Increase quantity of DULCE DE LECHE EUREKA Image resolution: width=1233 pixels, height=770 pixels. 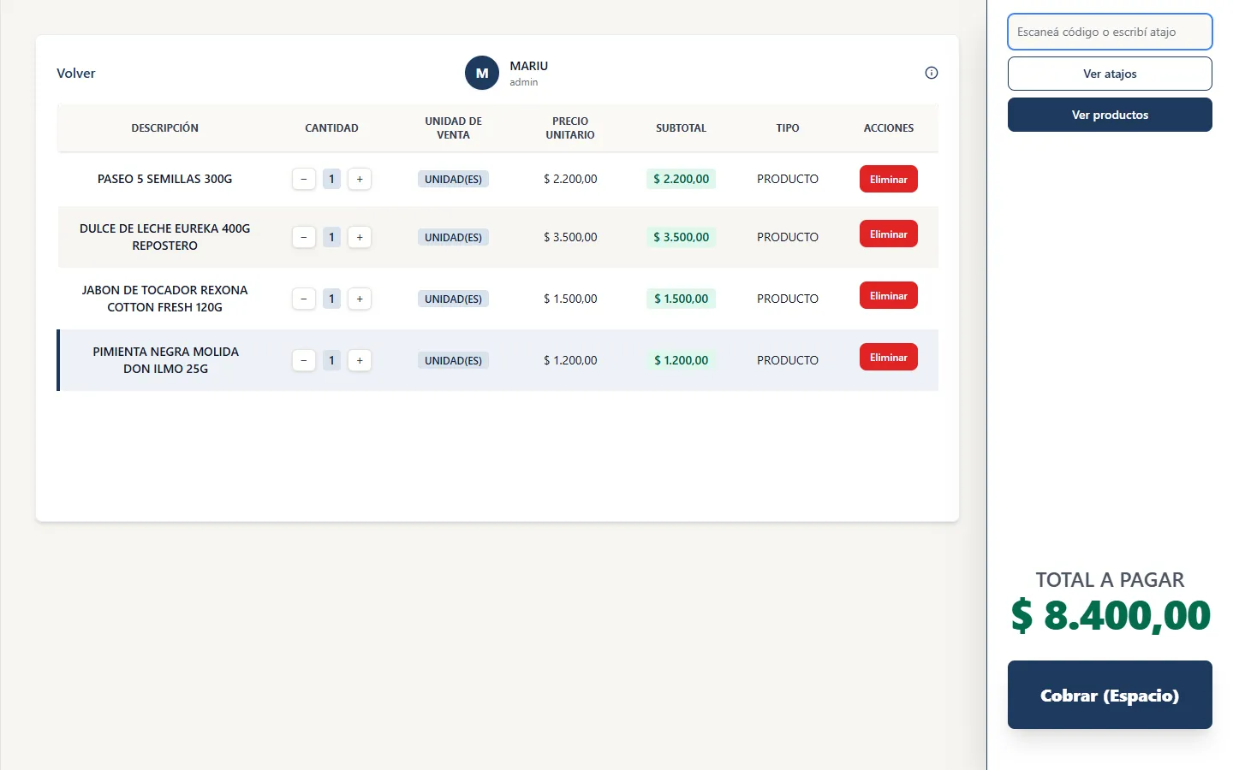tap(360, 237)
